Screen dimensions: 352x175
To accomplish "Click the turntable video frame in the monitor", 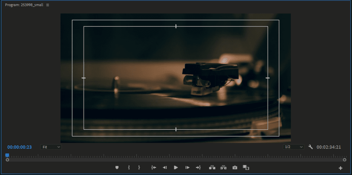I will point(176,78).
